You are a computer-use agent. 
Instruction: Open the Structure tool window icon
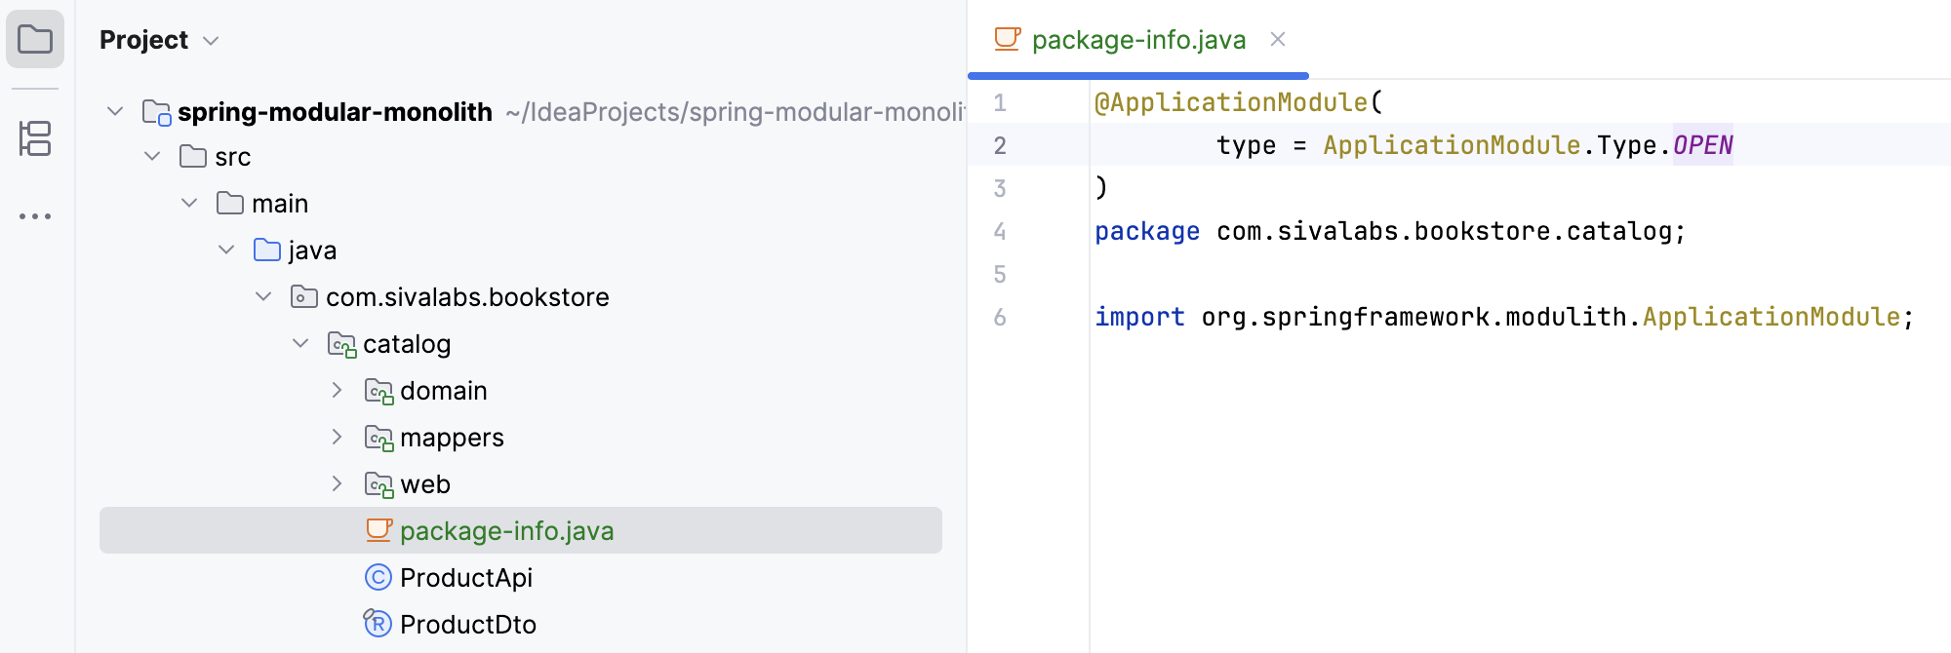pos(35,138)
